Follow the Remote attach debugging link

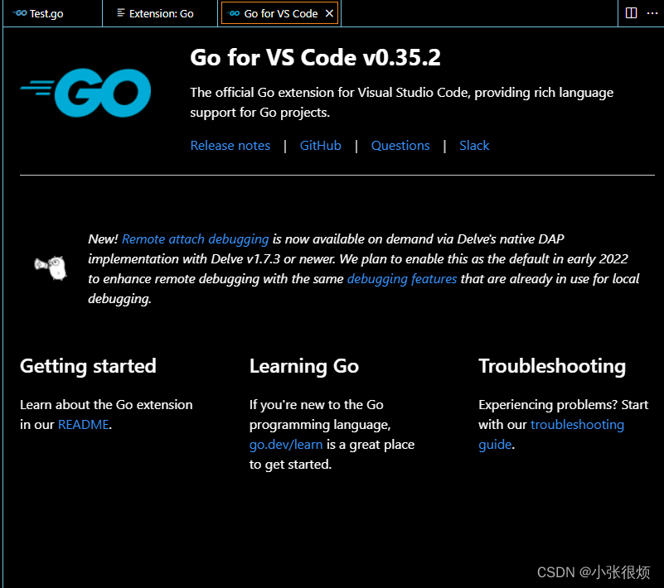click(x=195, y=239)
